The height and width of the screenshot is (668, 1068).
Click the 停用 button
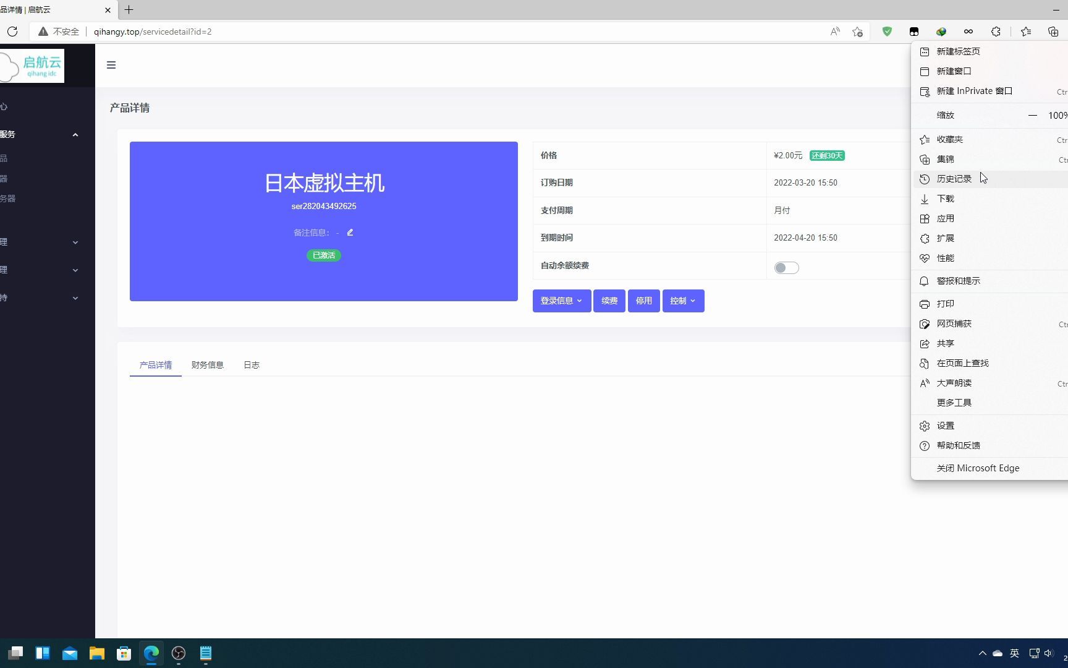(x=643, y=301)
